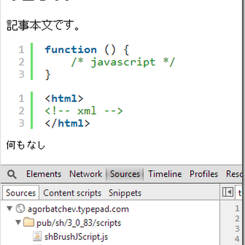Switch to the Network panel

tap(85, 174)
